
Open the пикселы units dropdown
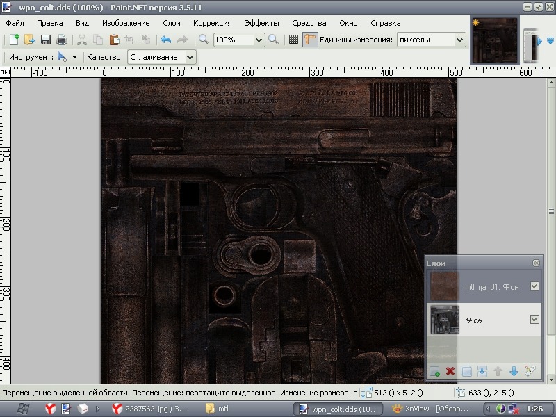[x=459, y=40]
